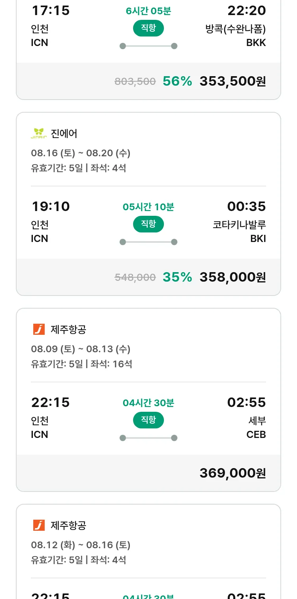Select the 353,500원 Bangkok fare
Image resolution: width=297 pixels, height=599 pixels.
pyautogui.click(x=232, y=81)
